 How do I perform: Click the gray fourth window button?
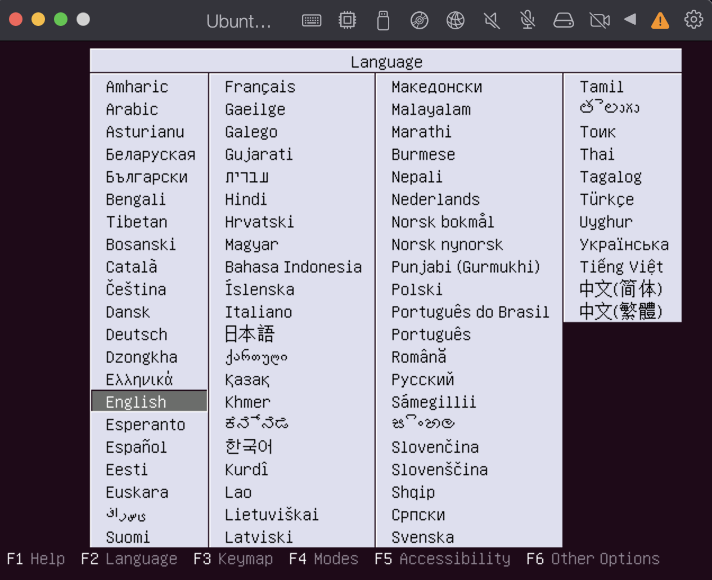83,19
